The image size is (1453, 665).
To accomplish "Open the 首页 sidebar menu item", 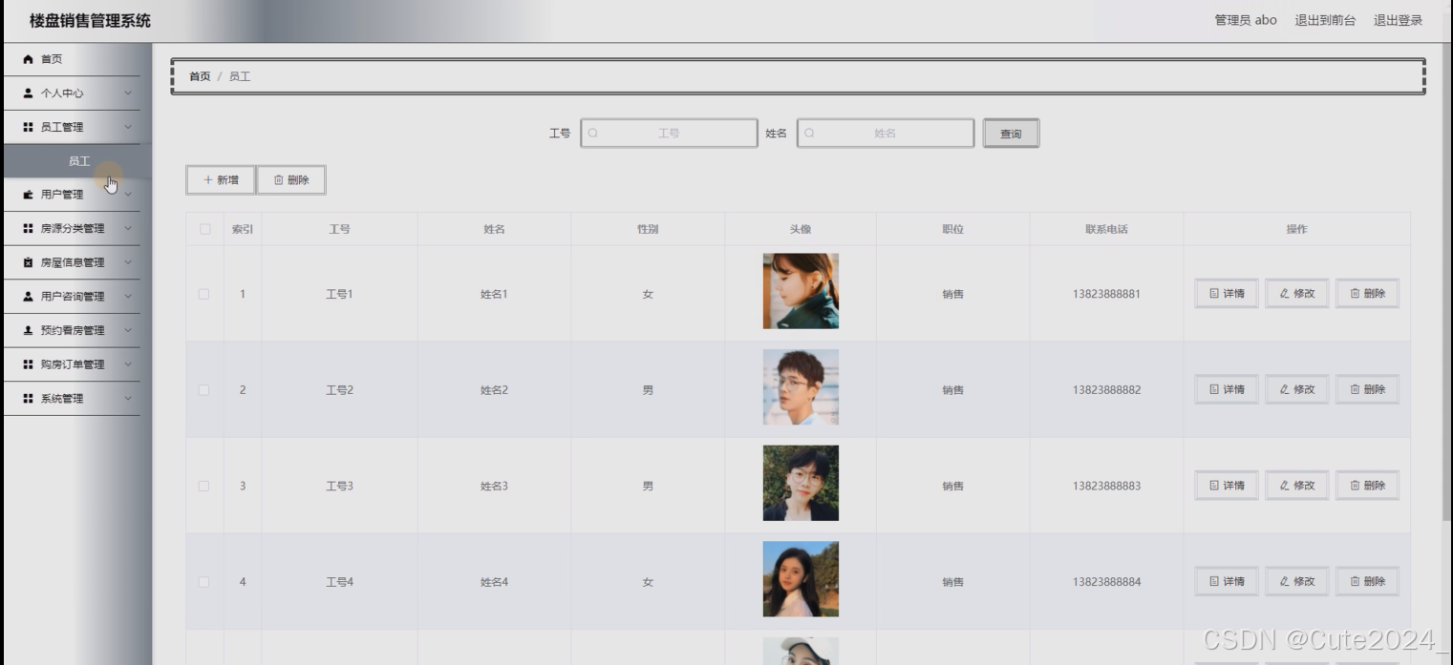I will point(72,59).
